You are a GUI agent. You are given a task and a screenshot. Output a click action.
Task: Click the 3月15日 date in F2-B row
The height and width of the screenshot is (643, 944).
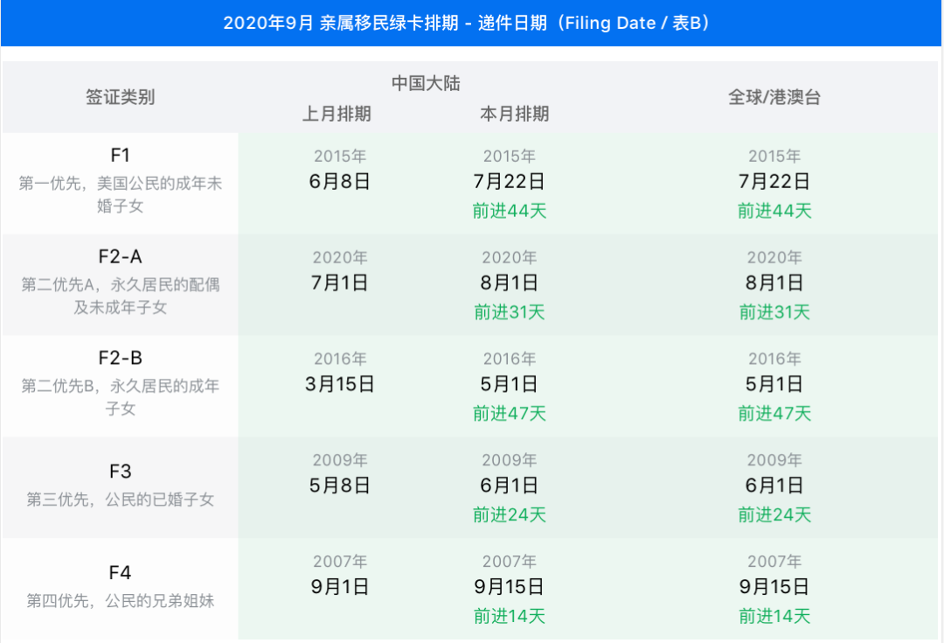tap(339, 384)
